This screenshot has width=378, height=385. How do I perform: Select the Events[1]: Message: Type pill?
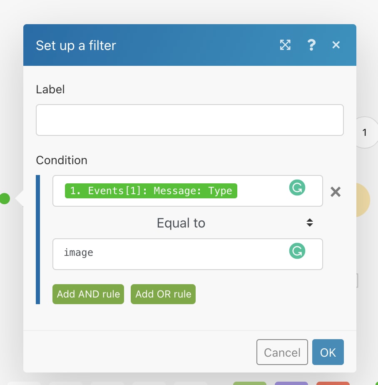[151, 191]
